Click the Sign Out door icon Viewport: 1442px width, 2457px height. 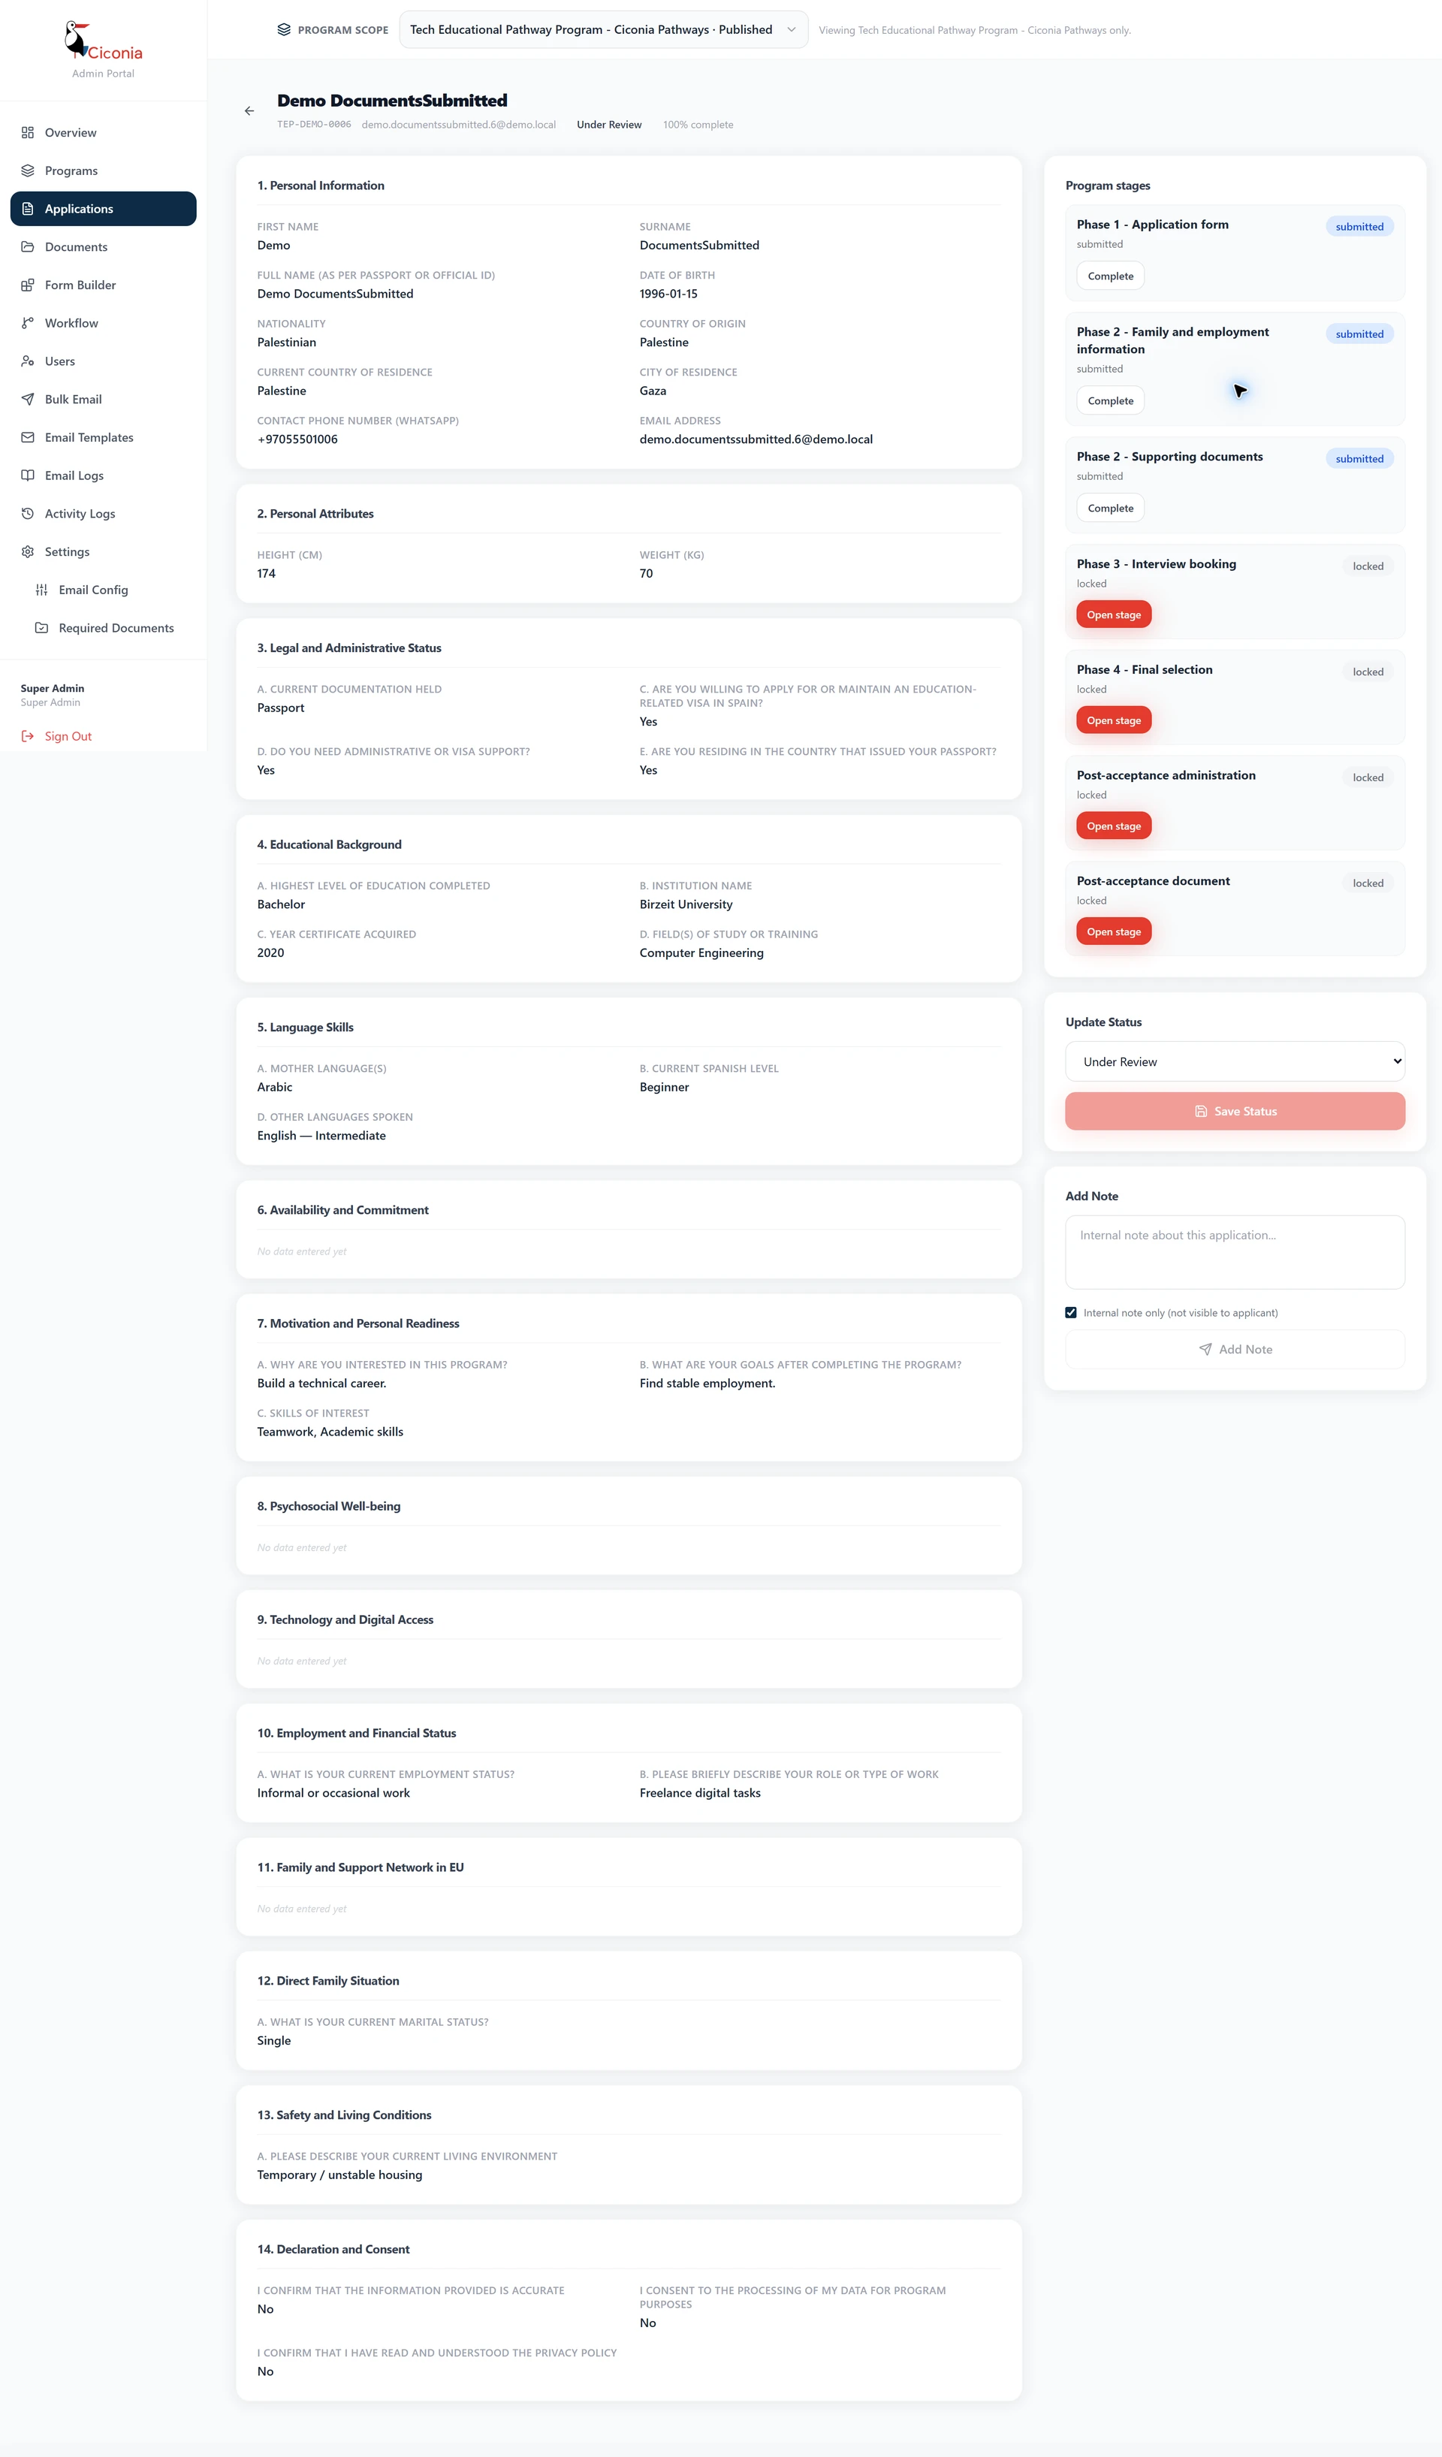[27, 736]
